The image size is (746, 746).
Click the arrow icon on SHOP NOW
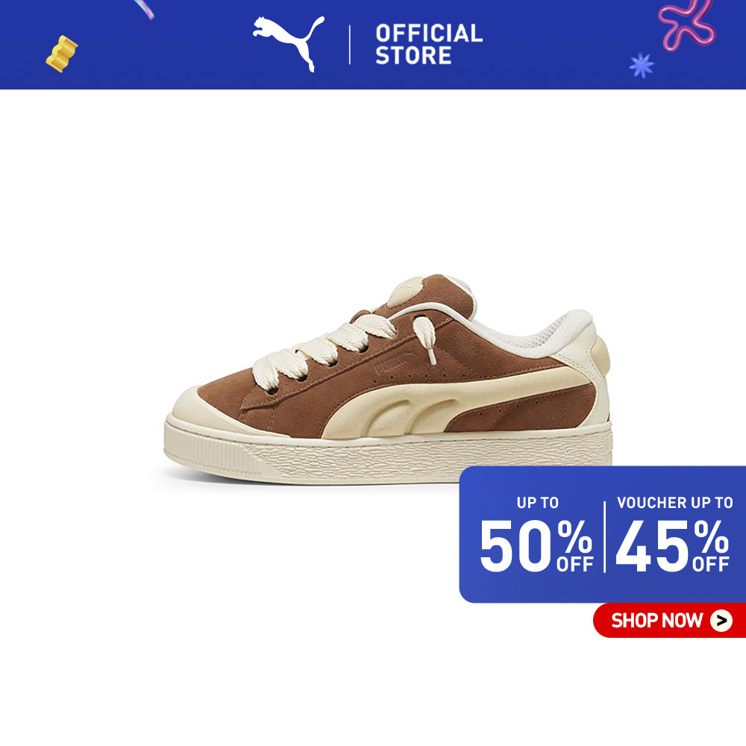(721, 621)
